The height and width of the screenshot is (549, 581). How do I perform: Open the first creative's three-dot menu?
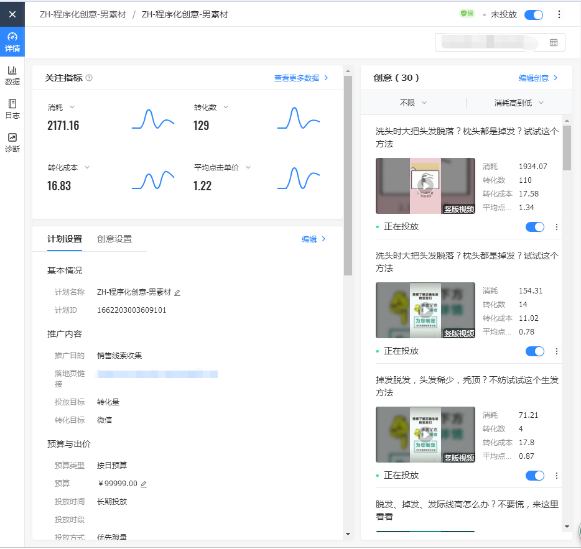(x=556, y=226)
